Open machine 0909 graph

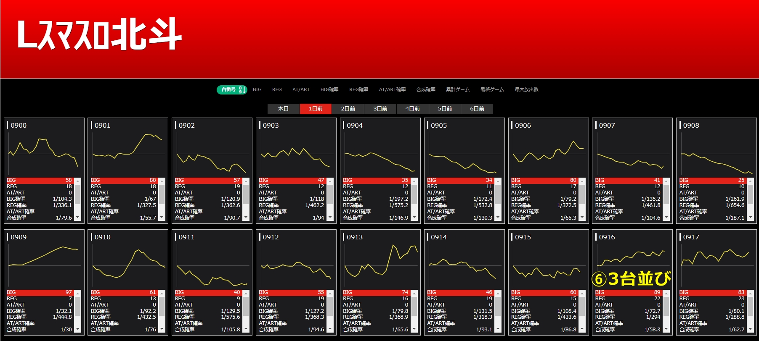[x=44, y=265]
